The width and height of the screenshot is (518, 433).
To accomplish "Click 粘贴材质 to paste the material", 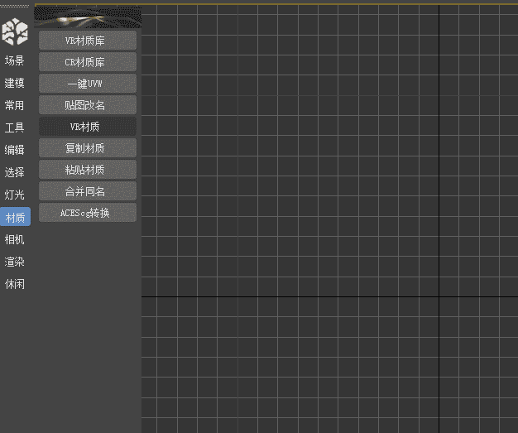I will pyautogui.click(x=87, y=170).
